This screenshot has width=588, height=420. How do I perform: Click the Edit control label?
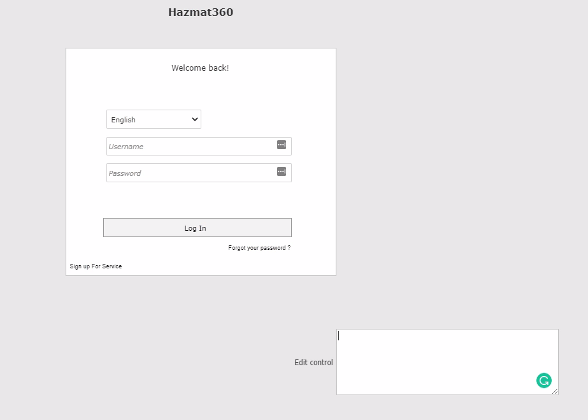(x=313, y=363)
